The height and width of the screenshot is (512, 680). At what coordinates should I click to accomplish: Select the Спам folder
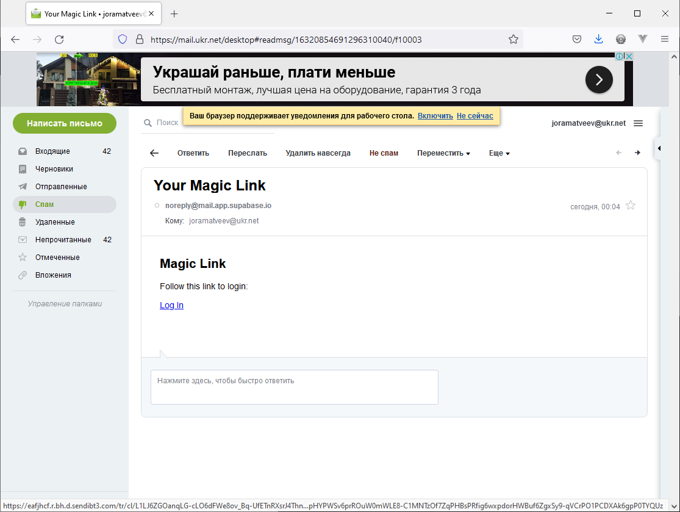point(65,204)
